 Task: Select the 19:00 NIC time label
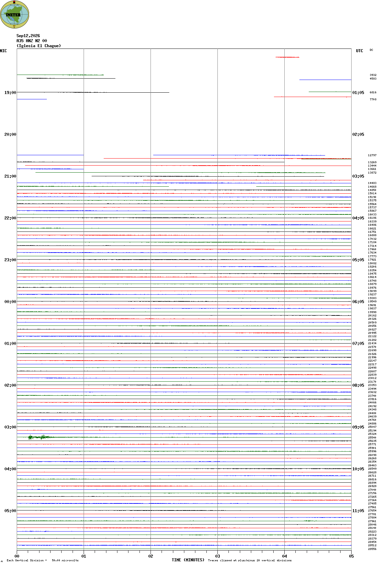(10, 93)
